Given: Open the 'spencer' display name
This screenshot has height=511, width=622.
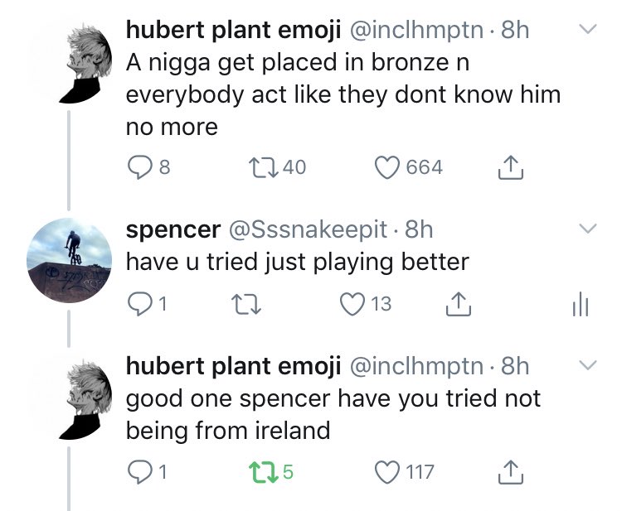Looking at the screenshot, I should pos(173,229).
